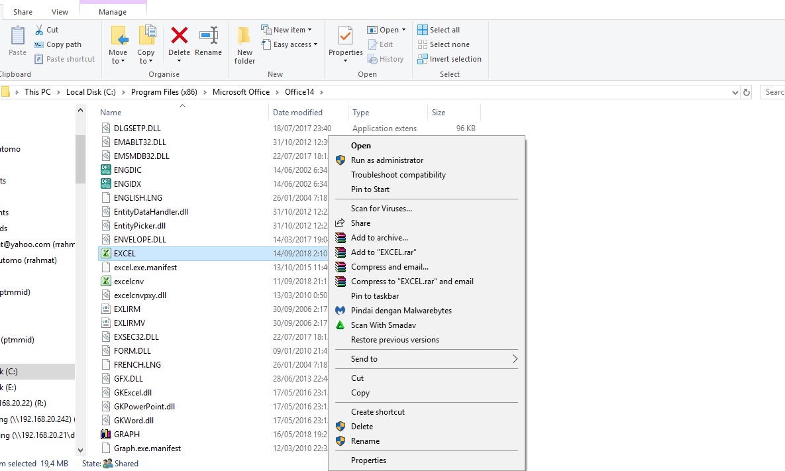Expand the chevron after Office14 breadcrumb
Viewport: 785px width, 471px height.
[321, 92]
